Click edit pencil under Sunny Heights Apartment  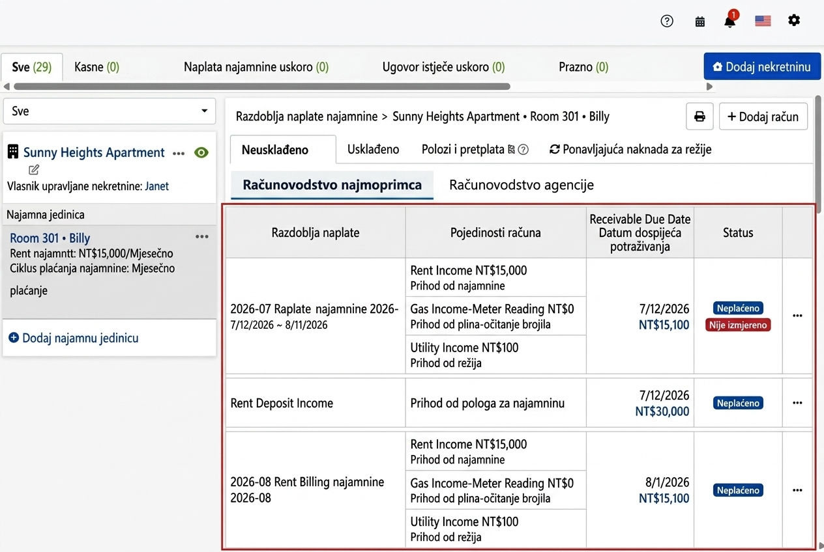tap(34, 170)
